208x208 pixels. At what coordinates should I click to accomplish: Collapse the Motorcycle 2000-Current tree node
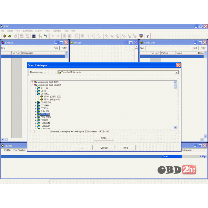(x=32, y=85)
